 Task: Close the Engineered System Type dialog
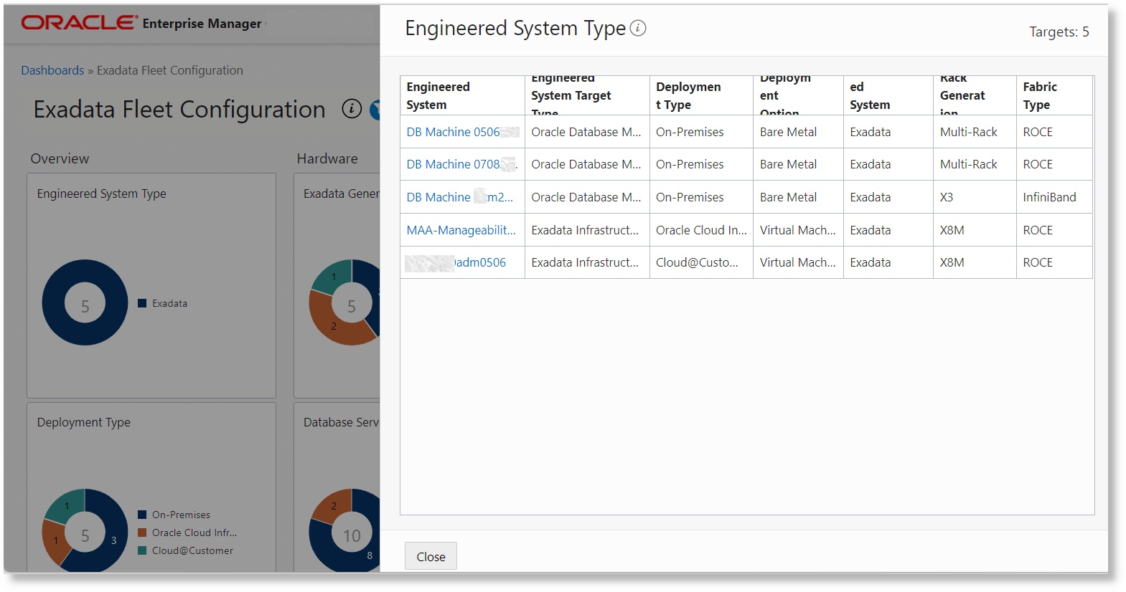pos(431,556)
